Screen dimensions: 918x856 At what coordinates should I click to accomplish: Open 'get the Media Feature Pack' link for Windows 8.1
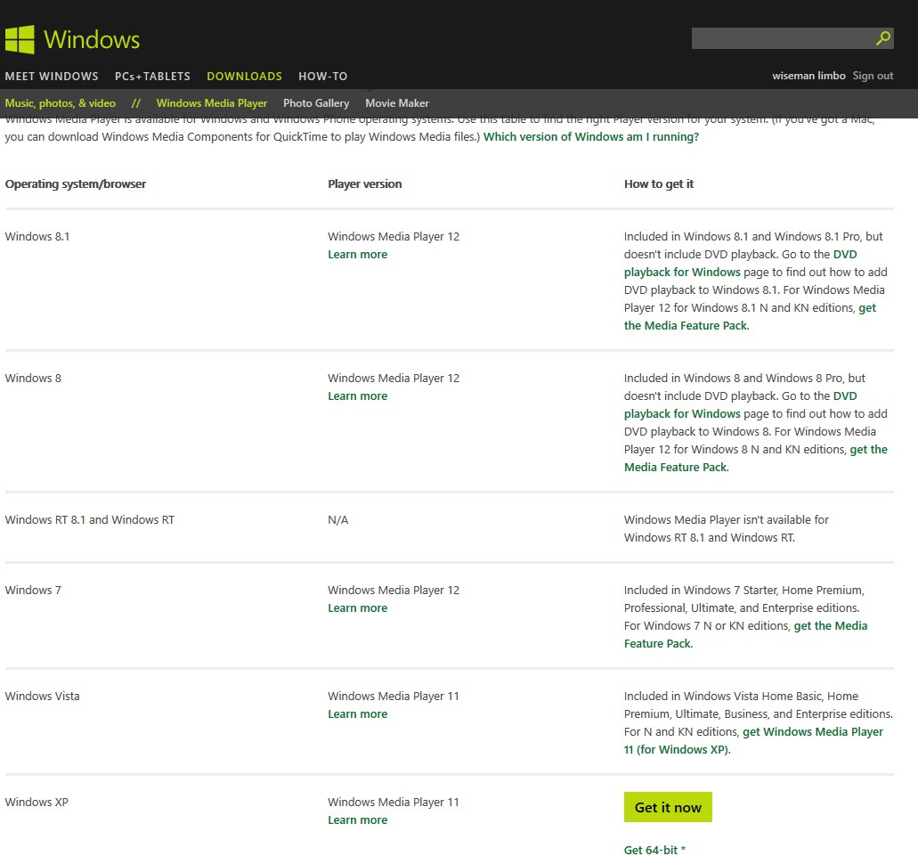[x=686, y=325]
